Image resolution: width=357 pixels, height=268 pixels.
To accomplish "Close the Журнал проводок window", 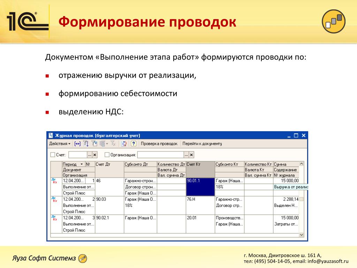I will [x=304, y=136].
